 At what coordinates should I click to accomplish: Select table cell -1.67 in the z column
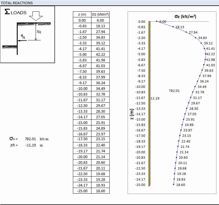coord(82,32)
